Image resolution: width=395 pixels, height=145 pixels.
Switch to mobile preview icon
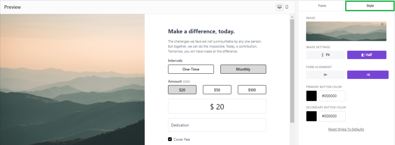click(x=287, y=7)
